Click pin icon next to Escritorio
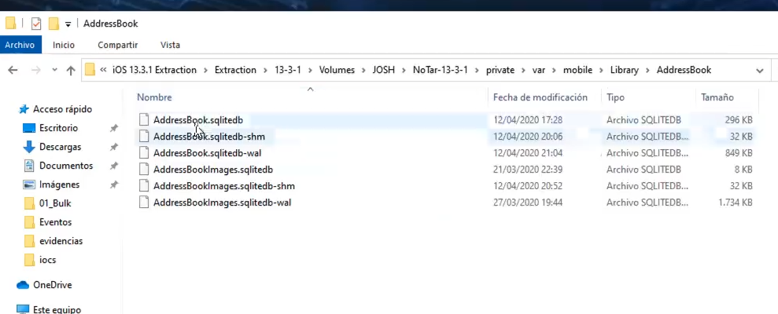This screenshot has height=314, width=778. (113, 128)
